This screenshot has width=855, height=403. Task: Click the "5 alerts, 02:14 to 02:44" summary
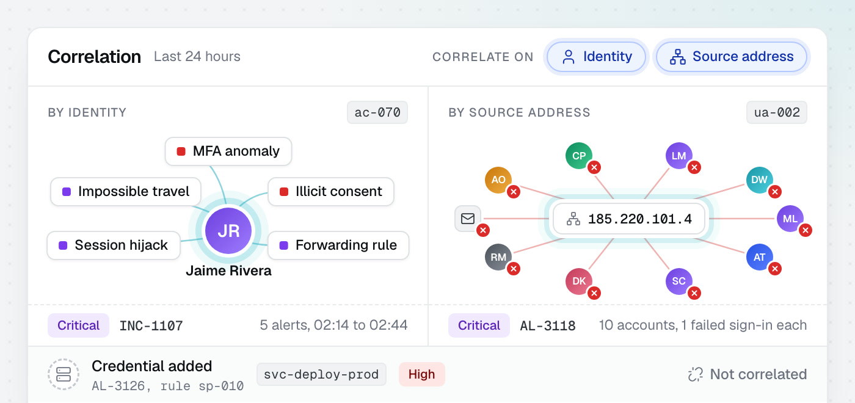click(333, 325)
